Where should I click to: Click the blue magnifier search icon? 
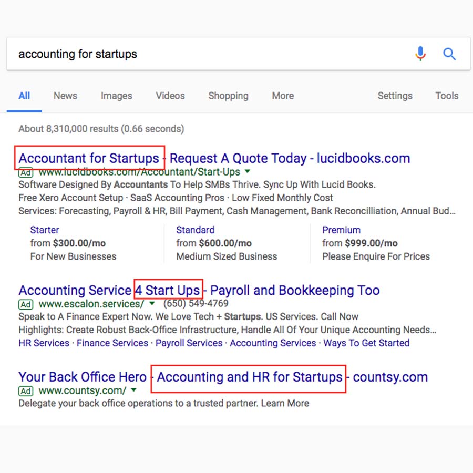(x=449, y=54)
